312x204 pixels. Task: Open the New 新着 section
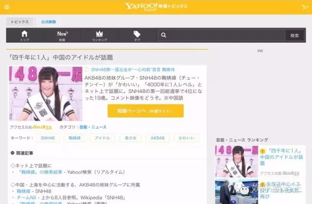(x=62, y=35)
